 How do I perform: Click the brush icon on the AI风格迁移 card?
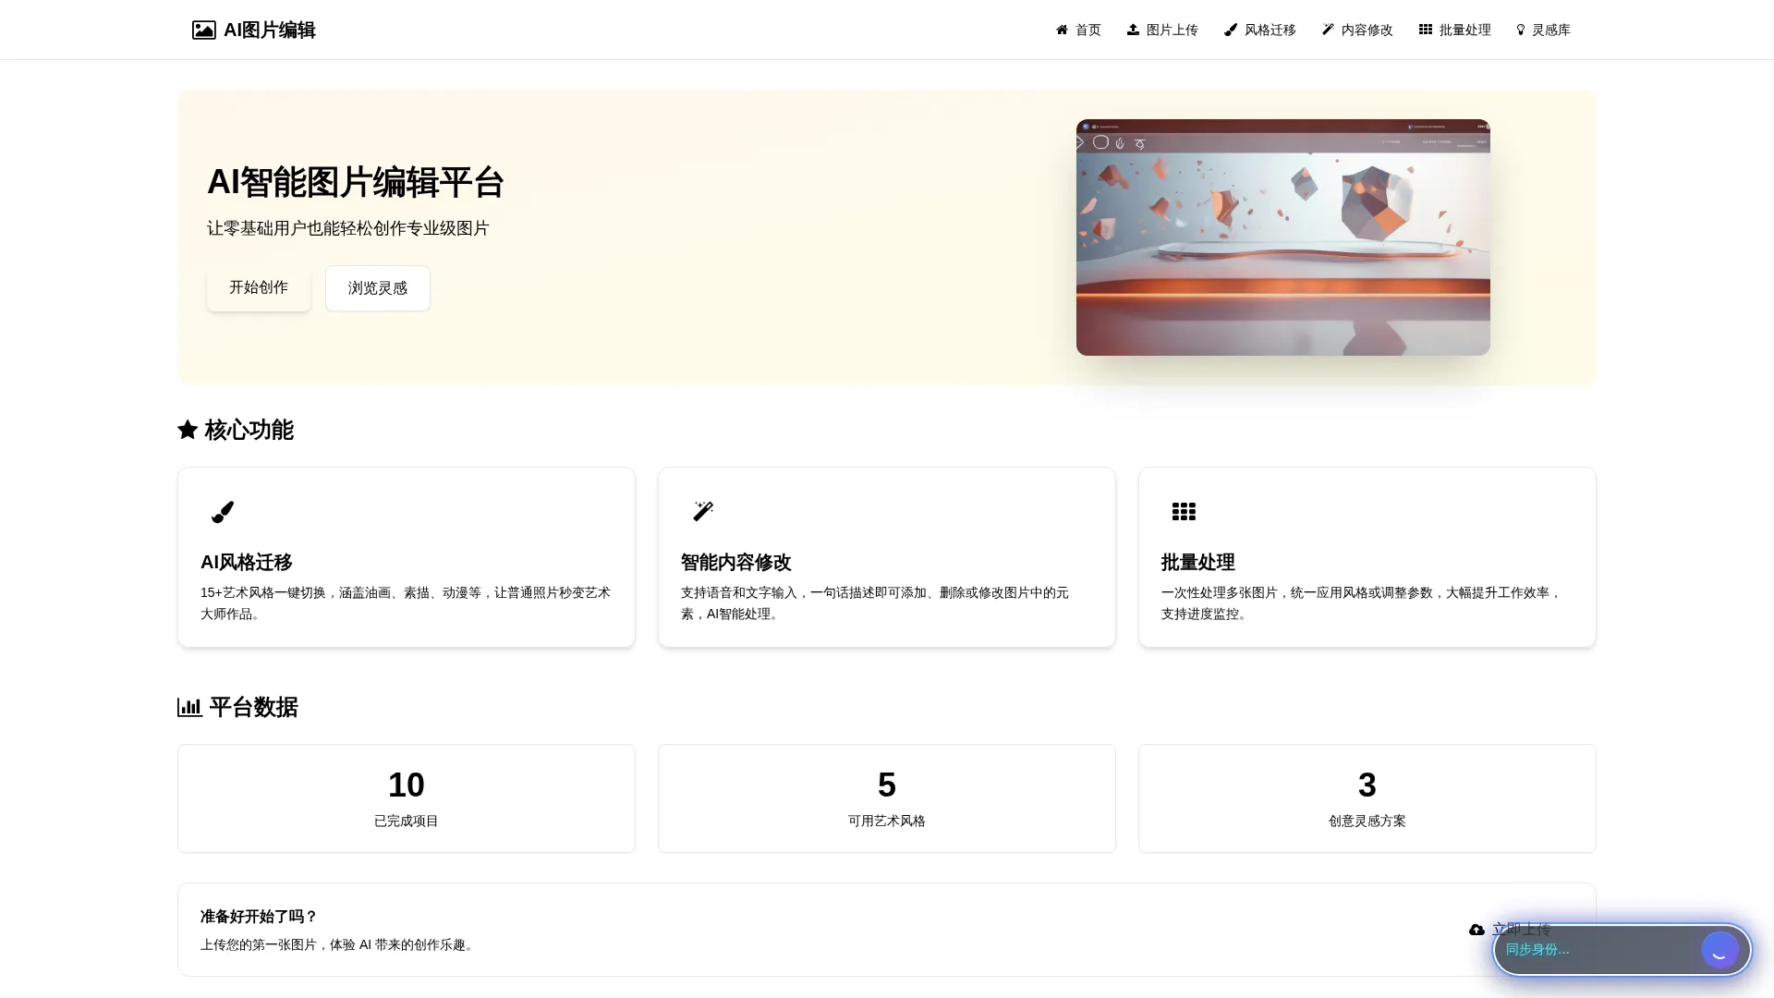[223, 513]
